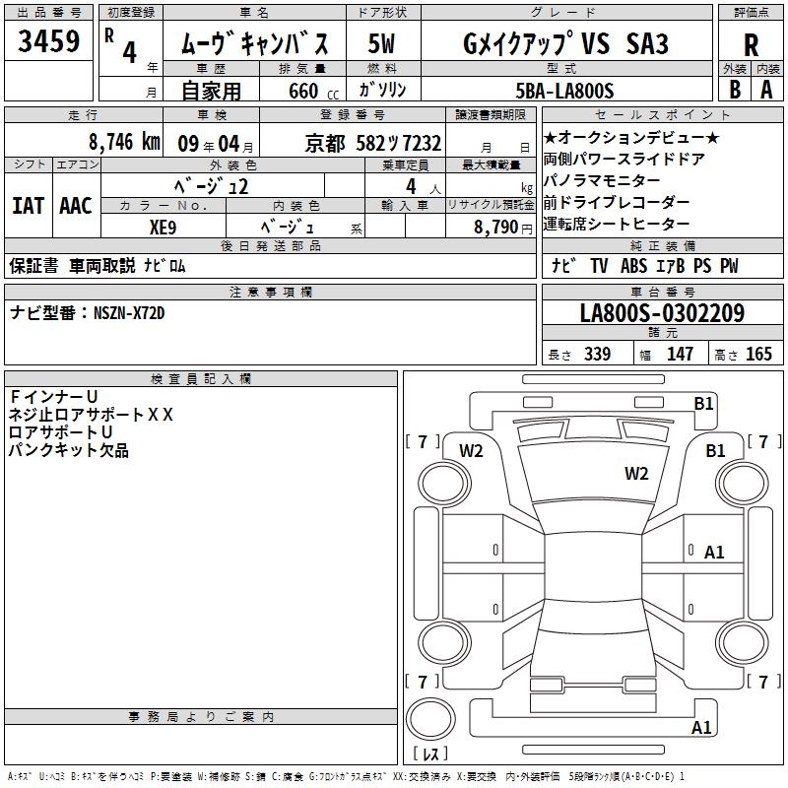Select the chassis number LA800S-0302209
788x788 pixels.
coord(662,314)
